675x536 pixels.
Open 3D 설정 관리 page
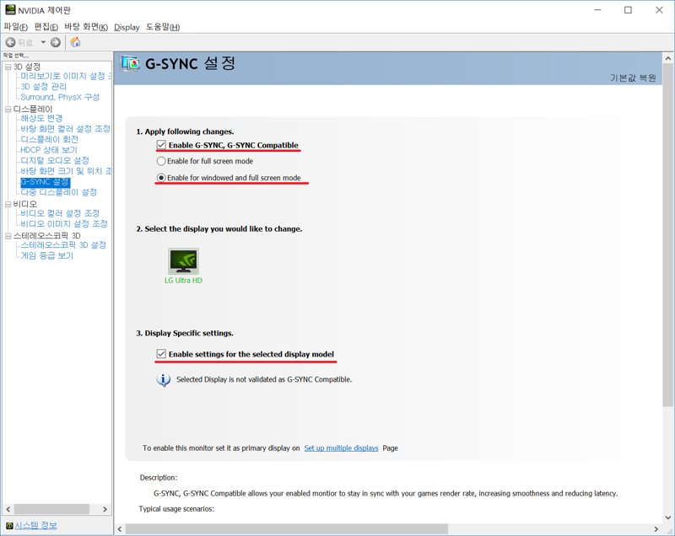tap(44, 87)
